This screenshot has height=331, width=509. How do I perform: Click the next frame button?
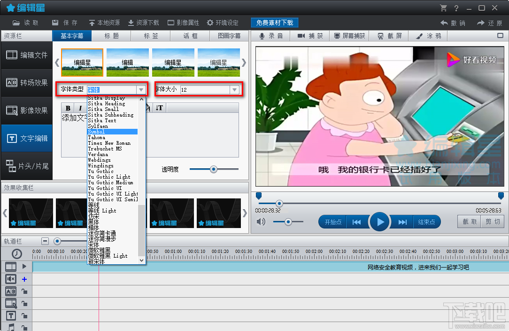click(x=402, y=222)
